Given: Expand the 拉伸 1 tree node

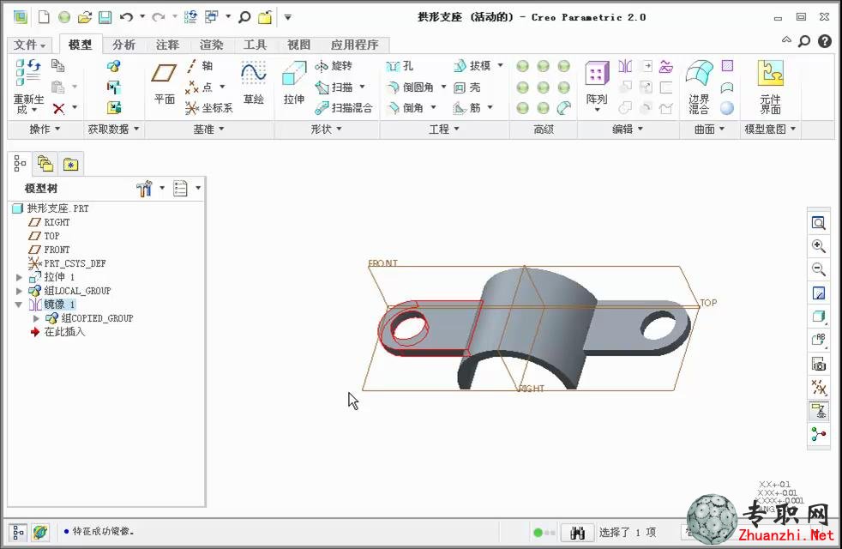Looking at the screenshot, I should [19, 277].
